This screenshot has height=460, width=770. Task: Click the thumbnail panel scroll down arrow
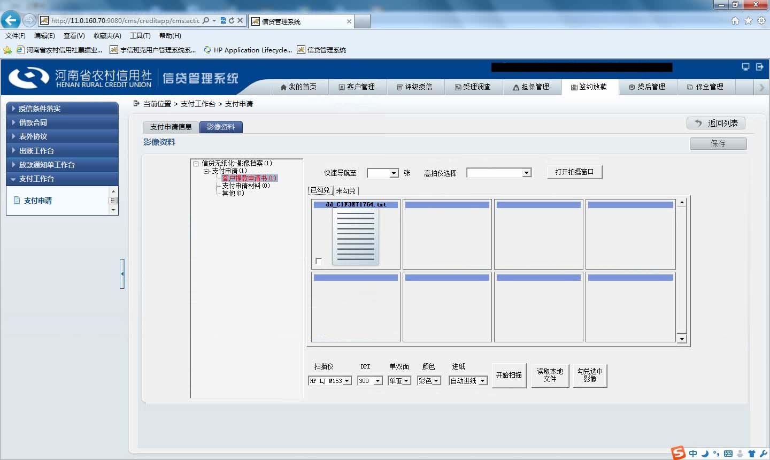pyautogui.click(x=682, y=339)
